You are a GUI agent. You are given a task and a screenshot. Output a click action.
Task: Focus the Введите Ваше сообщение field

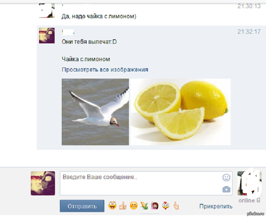(x=146, y=183)
